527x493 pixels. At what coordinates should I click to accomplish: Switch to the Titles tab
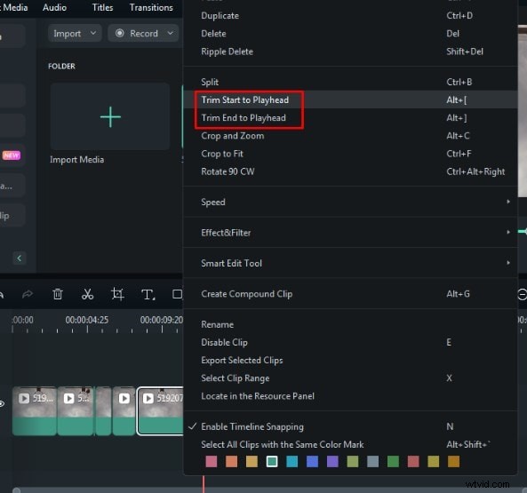[x=102, y=7]
